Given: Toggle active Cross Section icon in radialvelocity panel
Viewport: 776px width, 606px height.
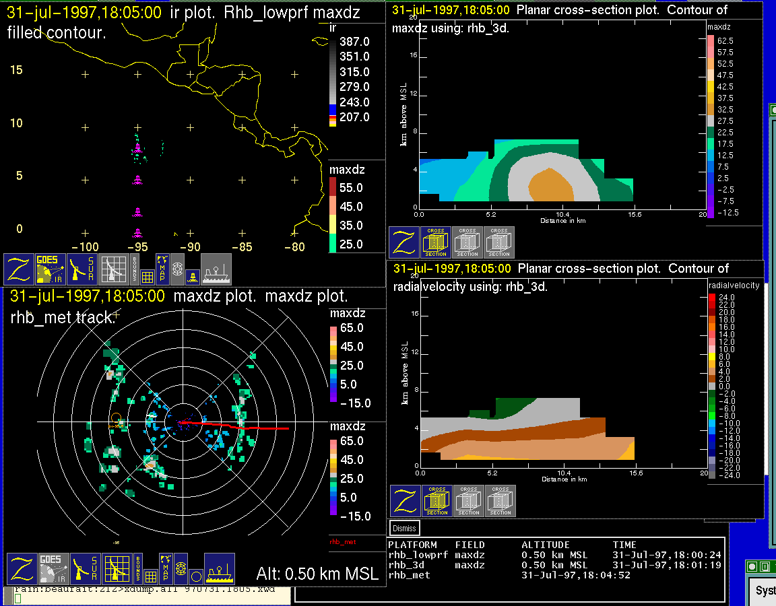Looking at the screenshot, I should click(437, 501).
